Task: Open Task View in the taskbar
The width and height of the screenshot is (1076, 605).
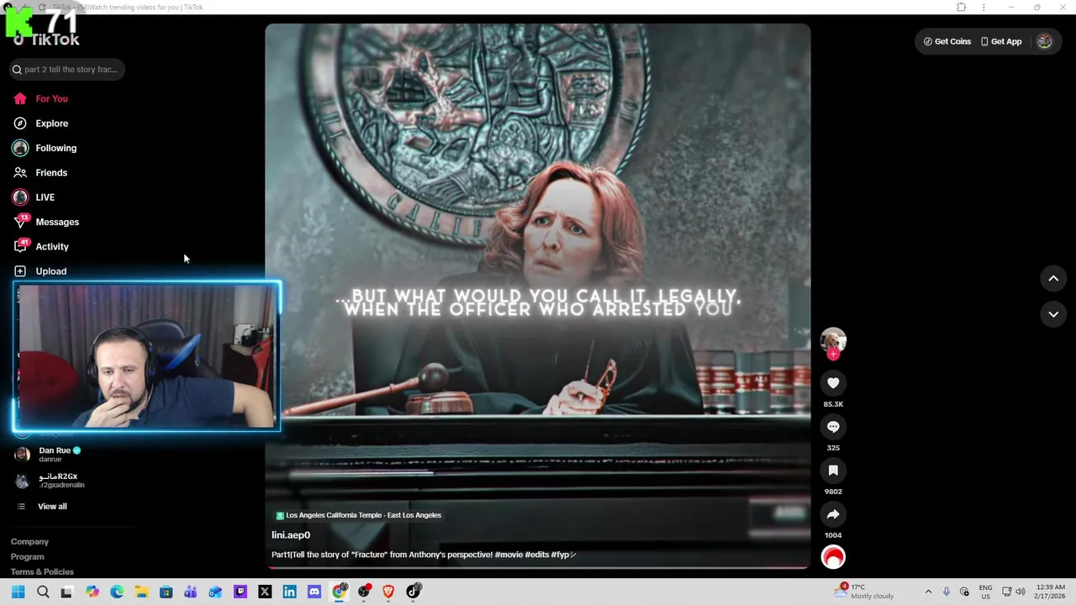Action: [67, 592]
